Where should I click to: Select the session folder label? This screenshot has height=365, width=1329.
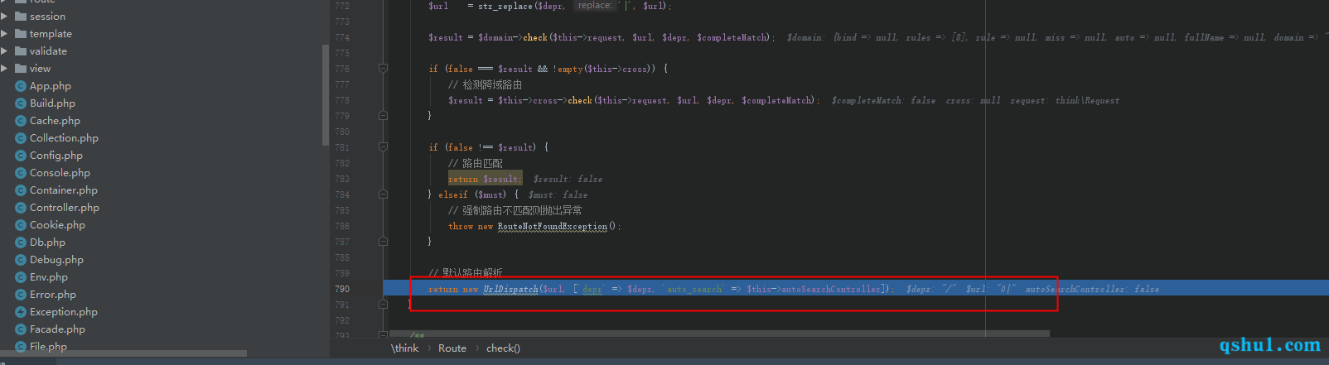47,16
